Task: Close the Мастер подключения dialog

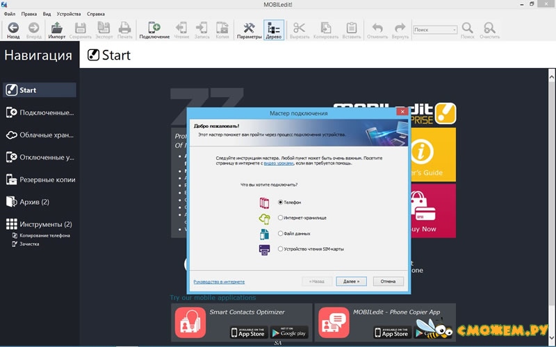Action: click(x=402, y=112)
